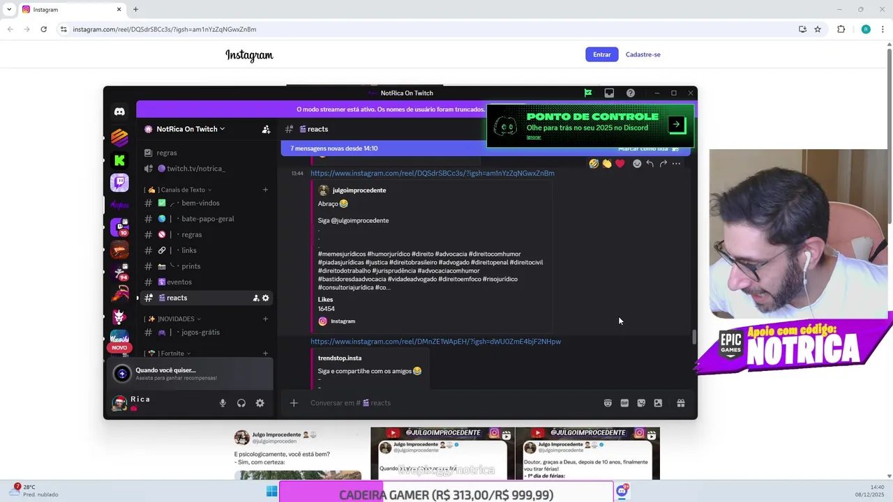This screenshot has width=893, height=502.
Task: Open the server icon with badge 94
Action: click(119, 272)
